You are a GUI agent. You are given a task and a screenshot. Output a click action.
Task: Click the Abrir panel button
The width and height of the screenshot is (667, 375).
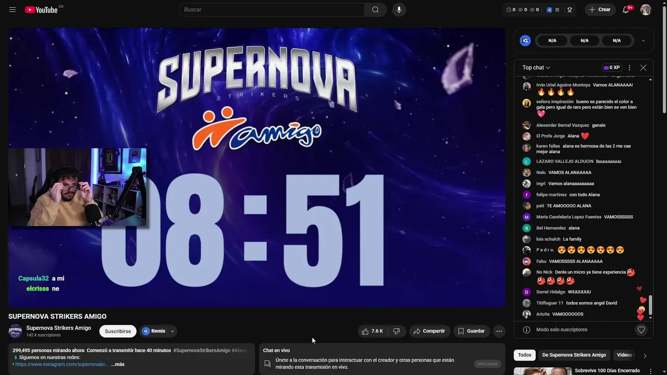coord(487,364)
